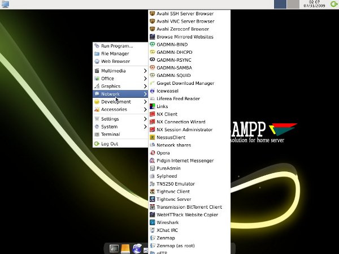Screen dimensions: 339x254
Task: Click the GADMIN-SQUID icon
Action: pos(152,75)
